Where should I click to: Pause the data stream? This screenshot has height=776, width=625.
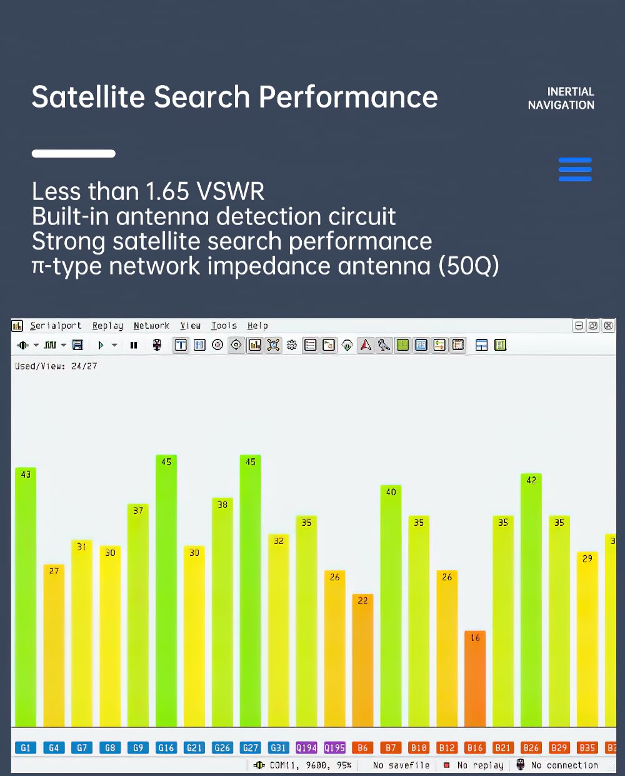coord(133,345)
